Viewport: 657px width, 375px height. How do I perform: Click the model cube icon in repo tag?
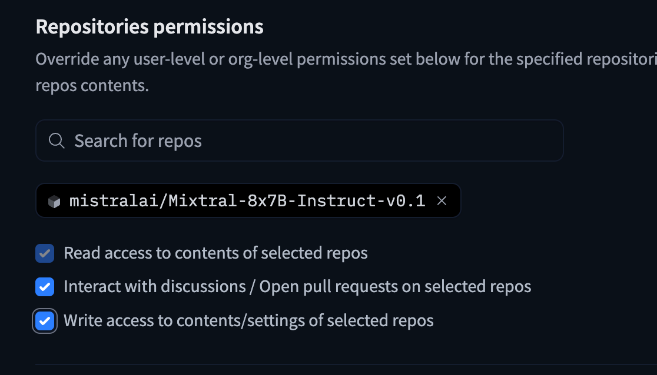54,202
